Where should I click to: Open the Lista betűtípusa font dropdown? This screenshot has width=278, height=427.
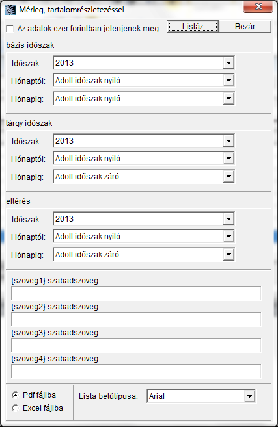pyautogui.click(x=249, y=396)
